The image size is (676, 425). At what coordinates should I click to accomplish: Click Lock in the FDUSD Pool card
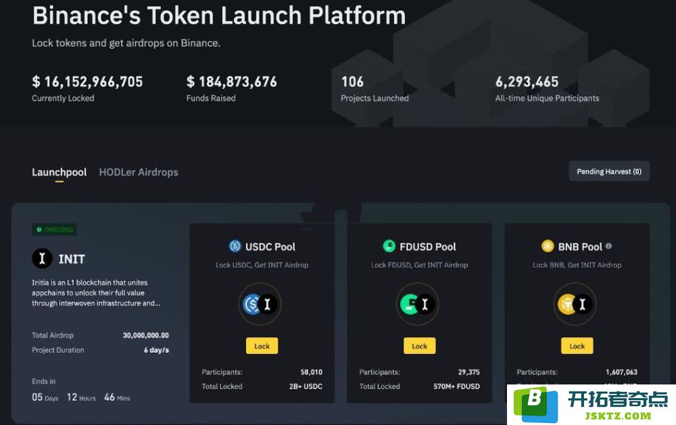point(420,346)
